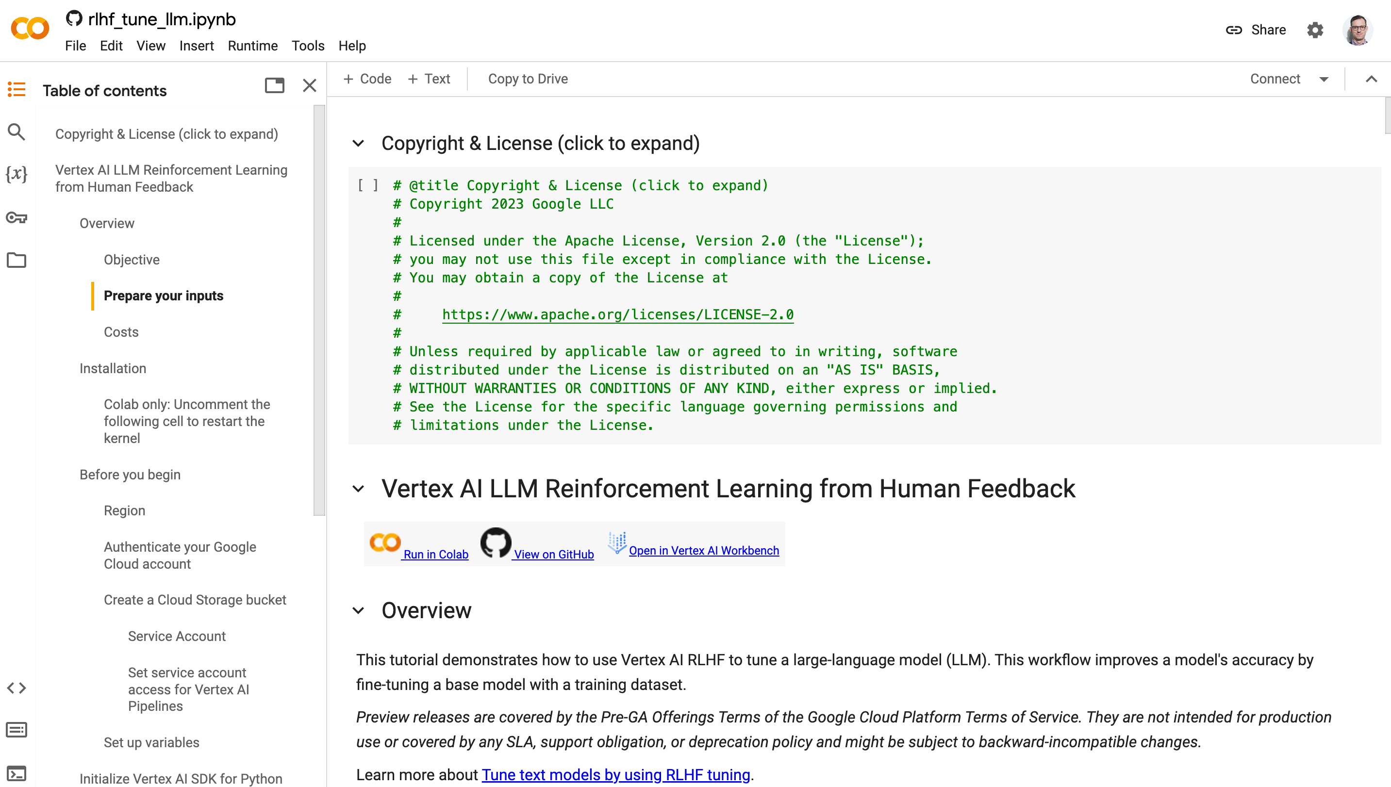This screenshot has width=1391, height=787.
Task: Open the Open in Vertex AI Workbench link
Action: pyautogui.click(x=704, y=551)
